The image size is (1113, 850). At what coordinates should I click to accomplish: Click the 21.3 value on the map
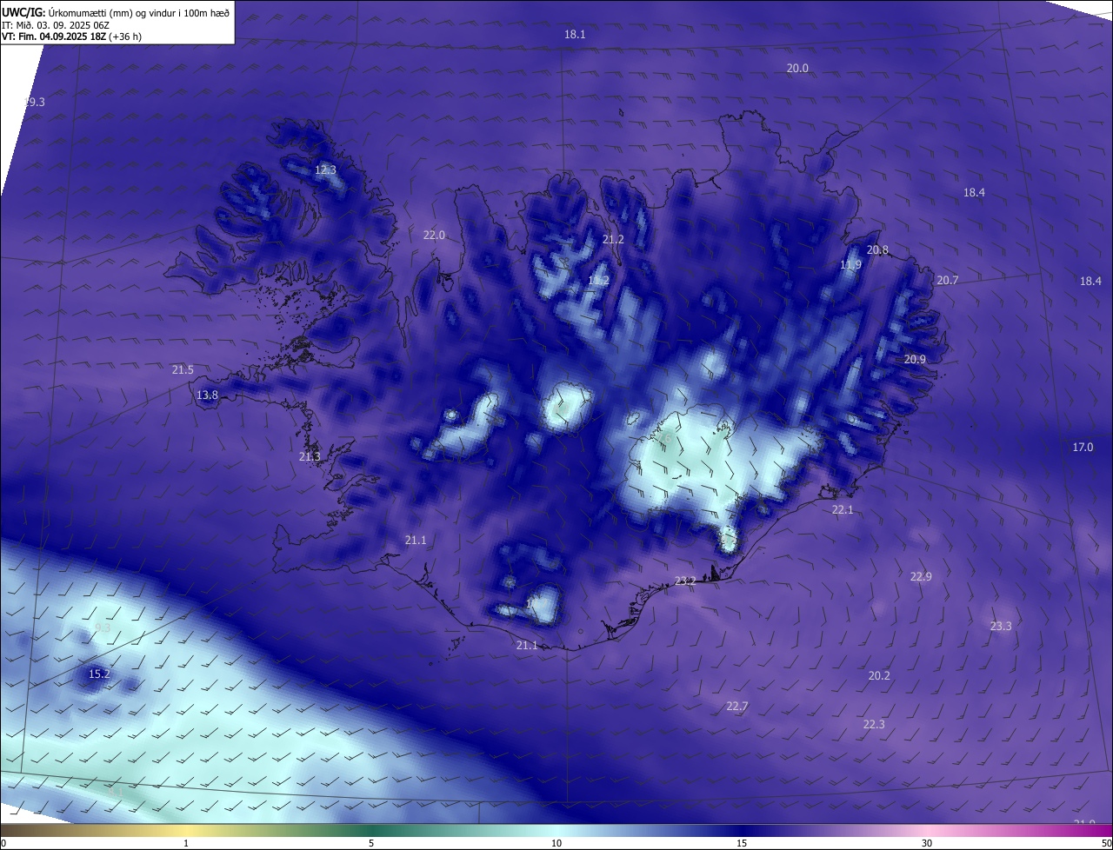(310, 457)
